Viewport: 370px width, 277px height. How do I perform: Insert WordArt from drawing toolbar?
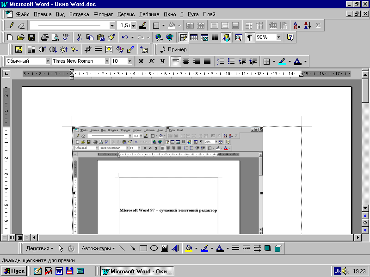175,248
